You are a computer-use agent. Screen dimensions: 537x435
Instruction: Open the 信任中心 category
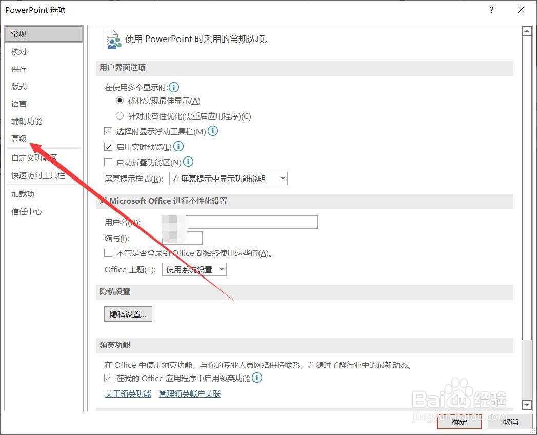coord(44,212)
